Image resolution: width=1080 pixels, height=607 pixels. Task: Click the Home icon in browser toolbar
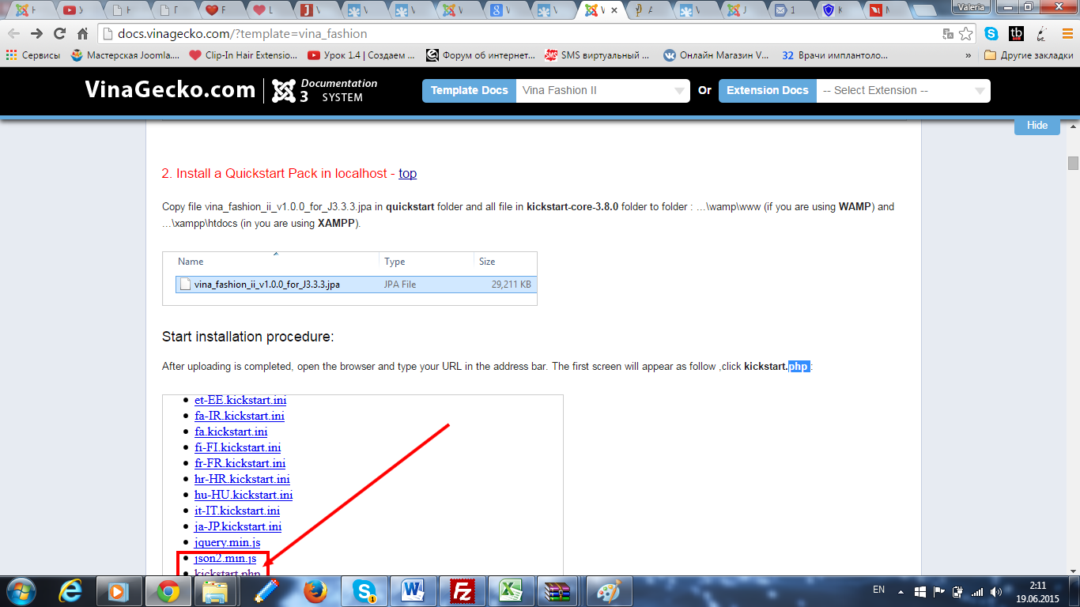point(82,34)
